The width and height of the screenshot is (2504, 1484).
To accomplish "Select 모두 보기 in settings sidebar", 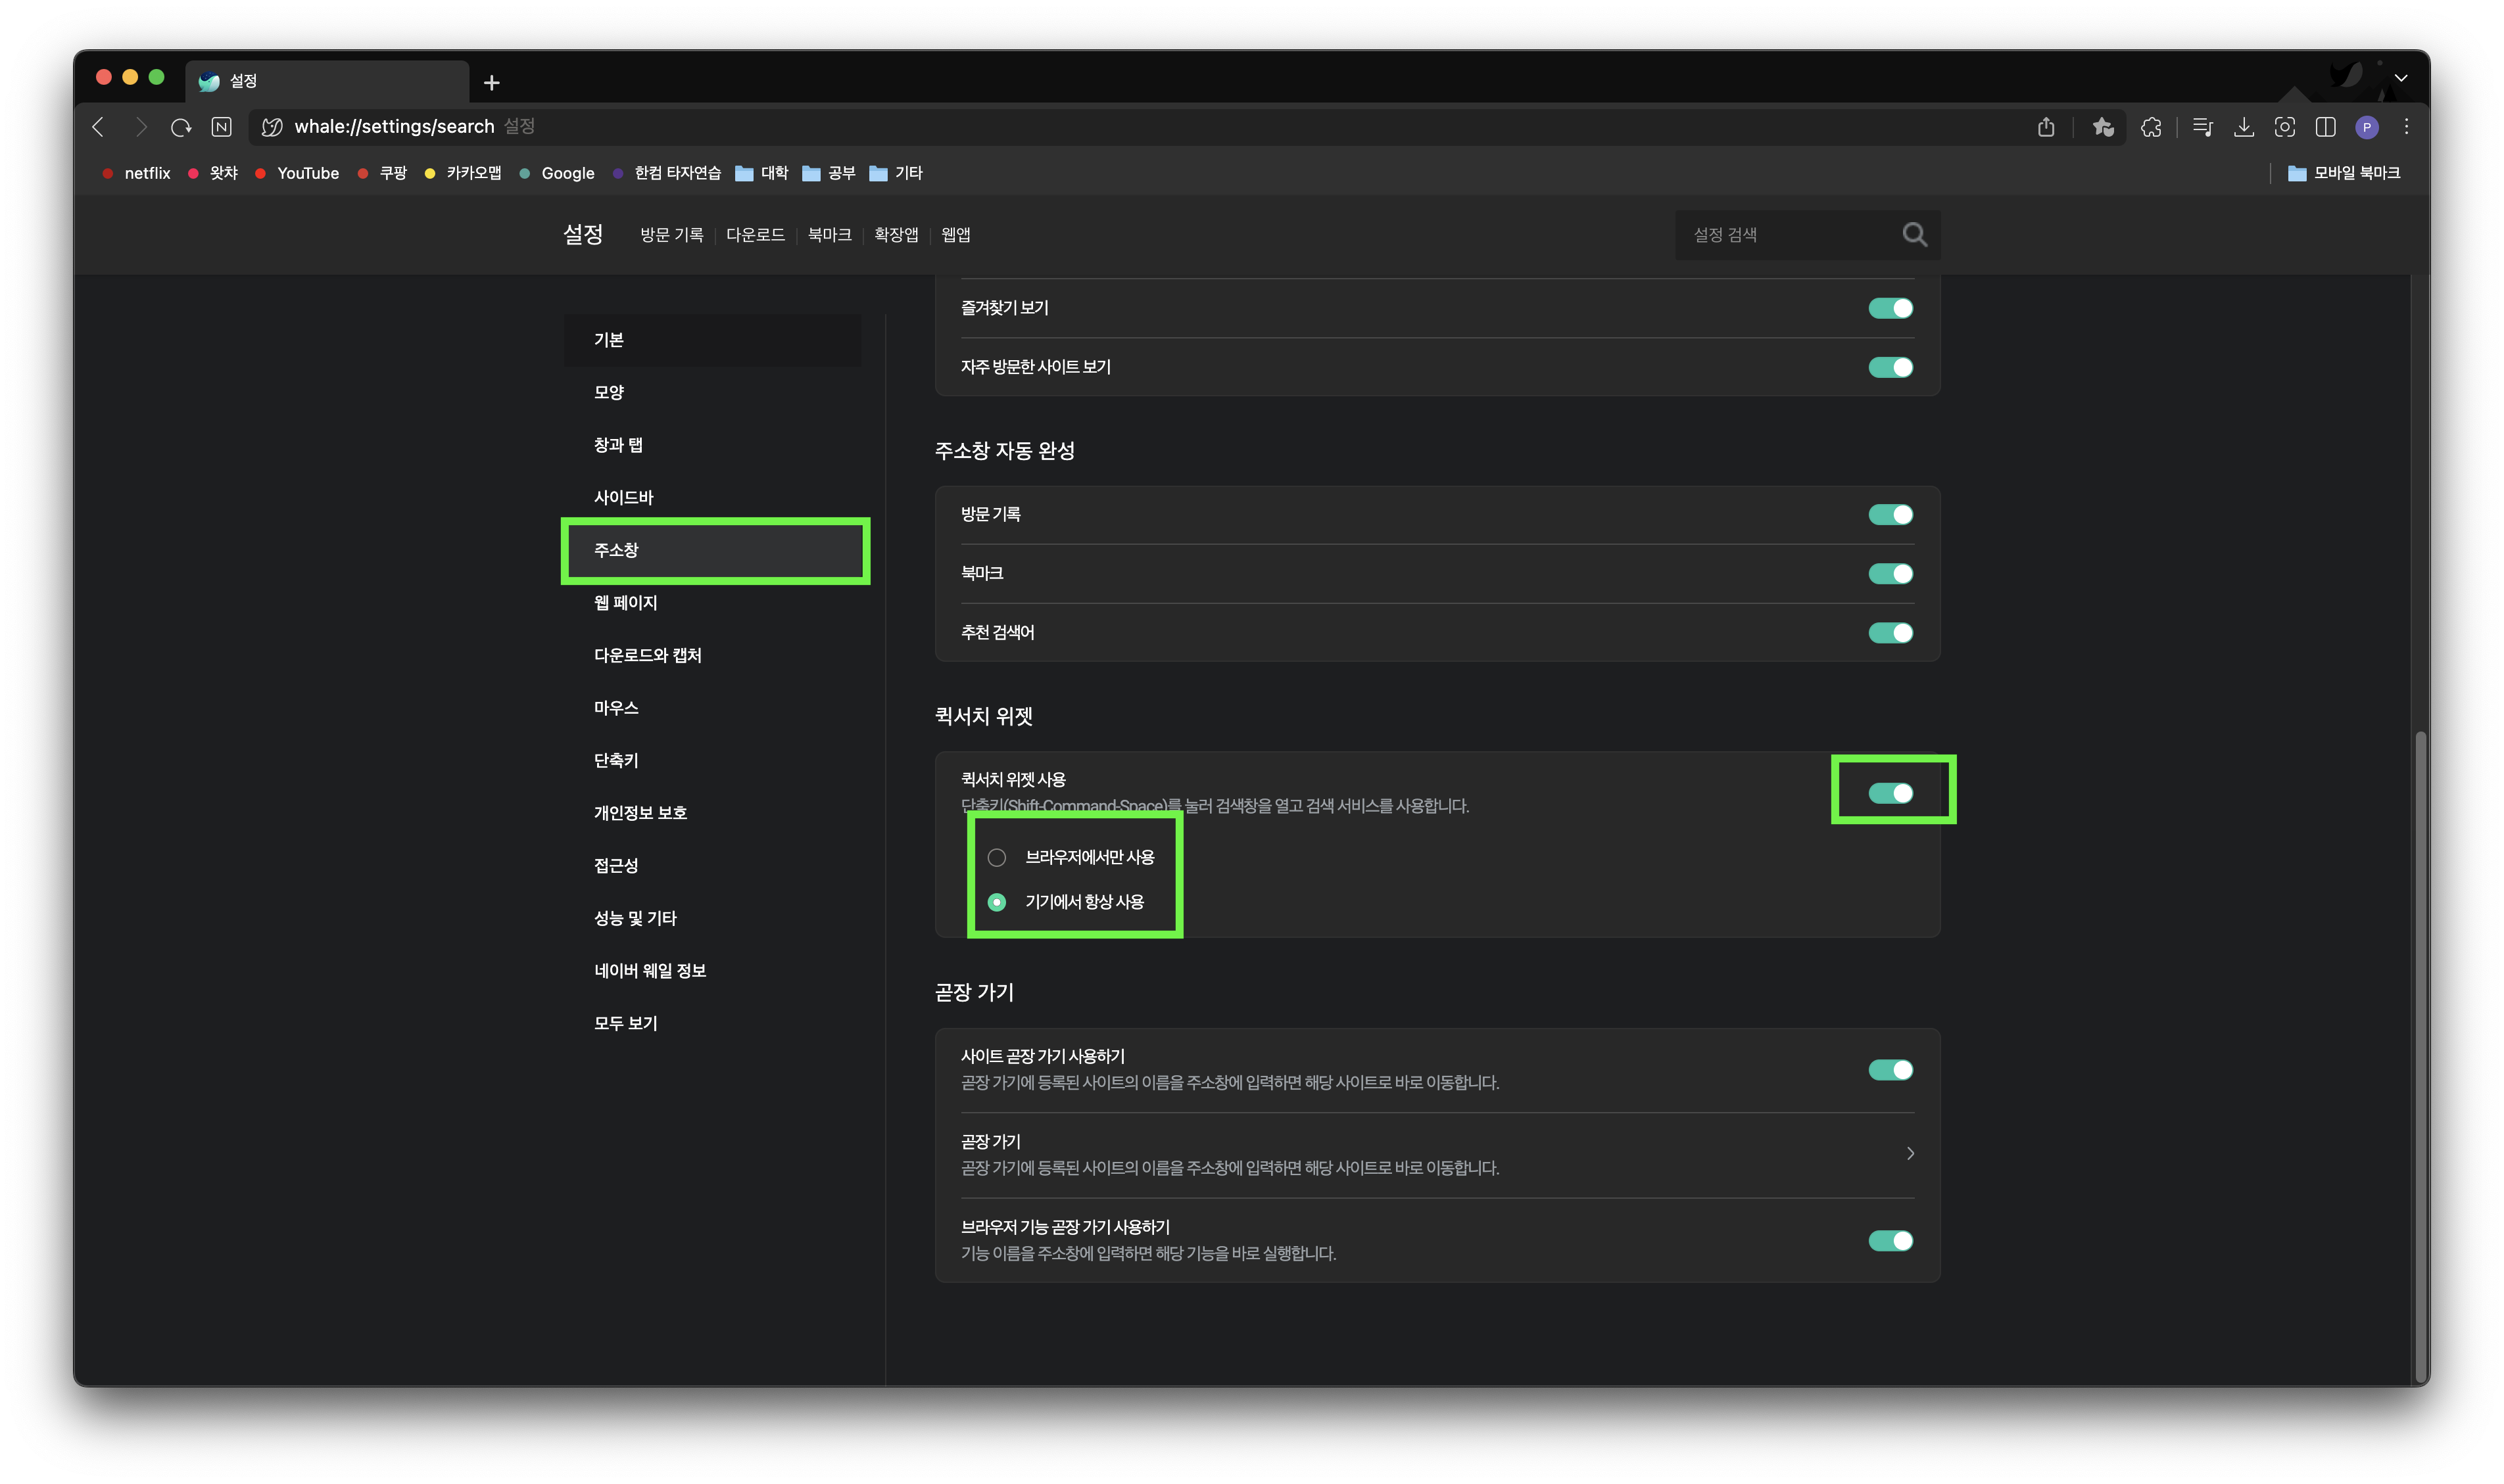I will pyautogui.click(x=712, y=1023).
